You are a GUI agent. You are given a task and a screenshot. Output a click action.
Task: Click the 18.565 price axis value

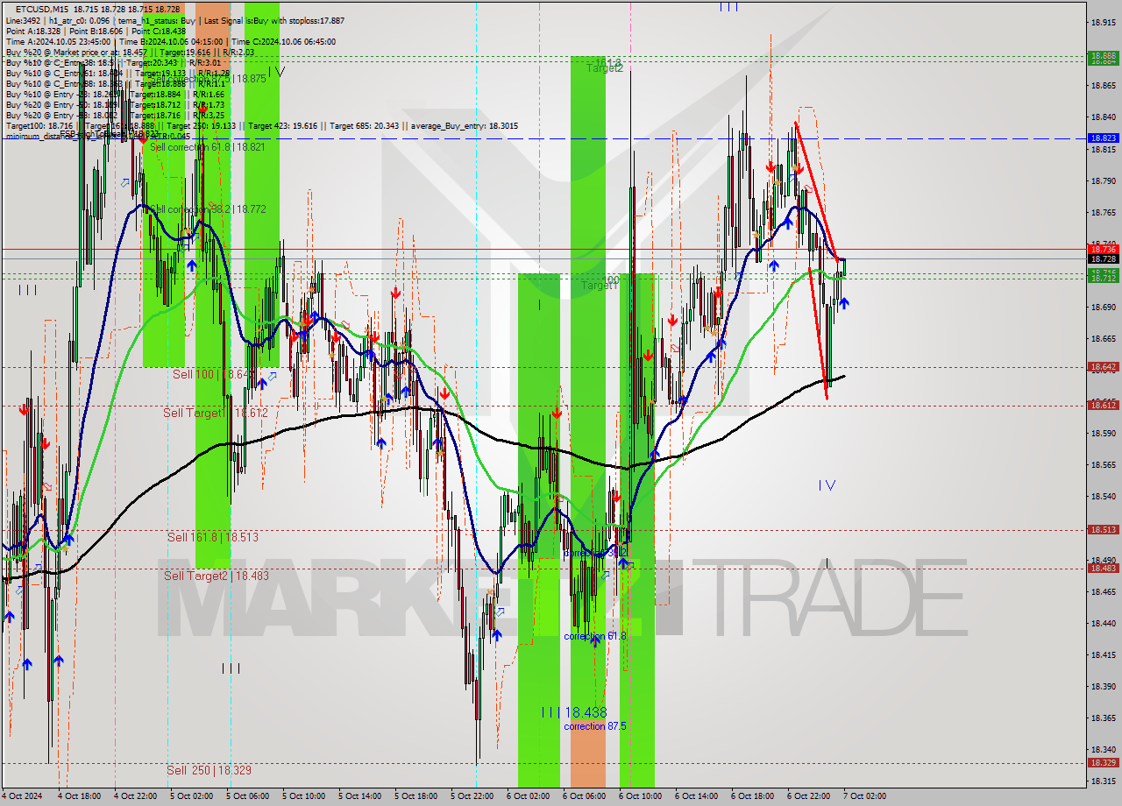pyautogui.click(x=1103, y=465)
